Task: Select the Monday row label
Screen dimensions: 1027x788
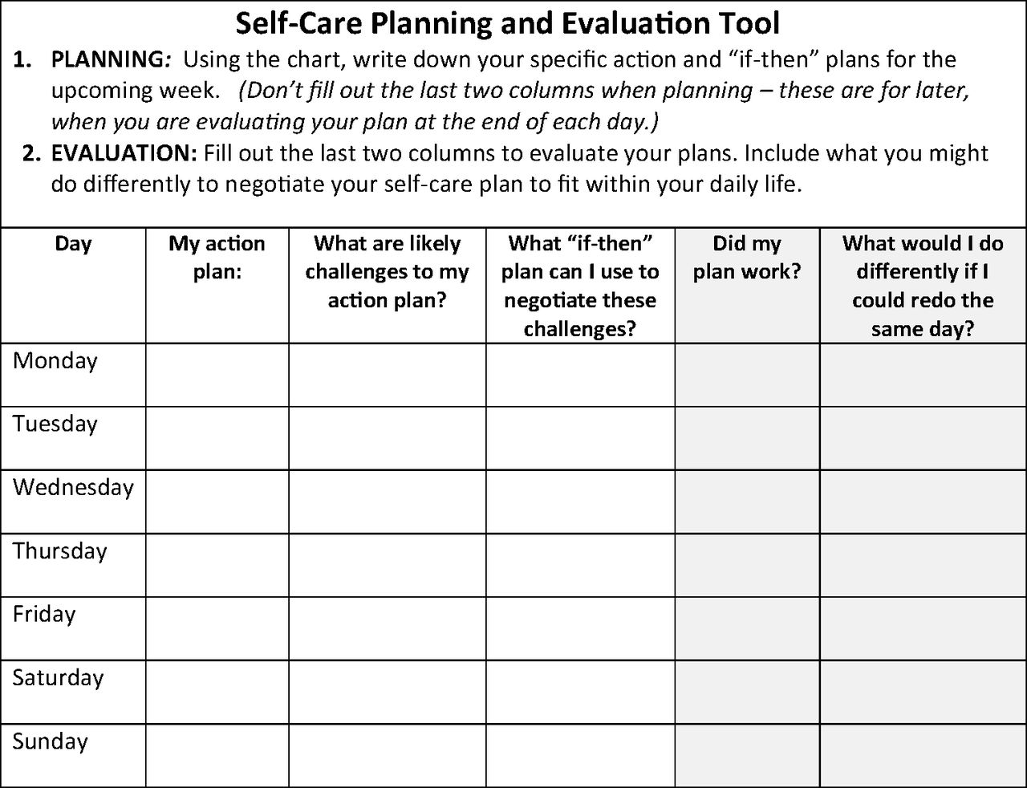Action: [x=55, y=360]
